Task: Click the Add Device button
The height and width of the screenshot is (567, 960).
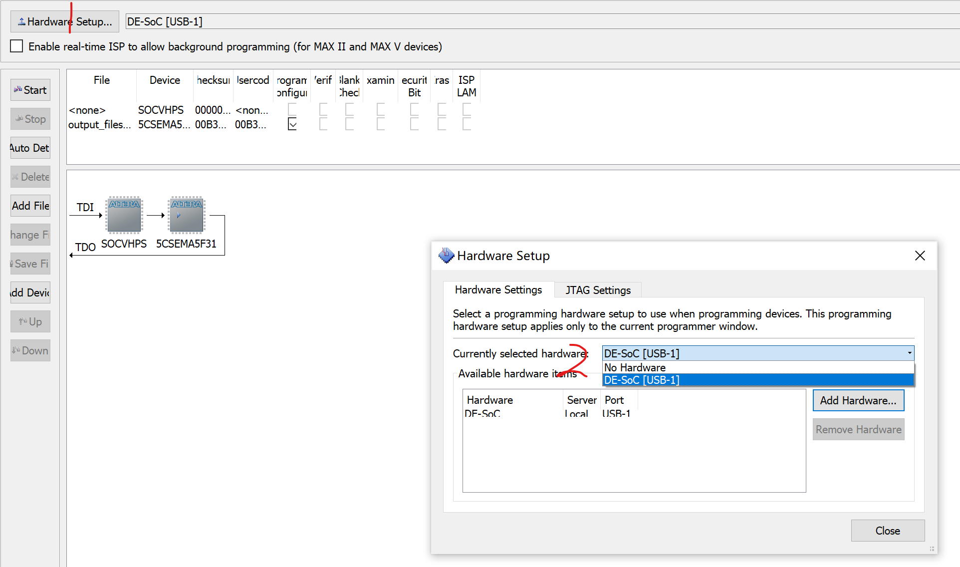Action: [x=30, y=292]
